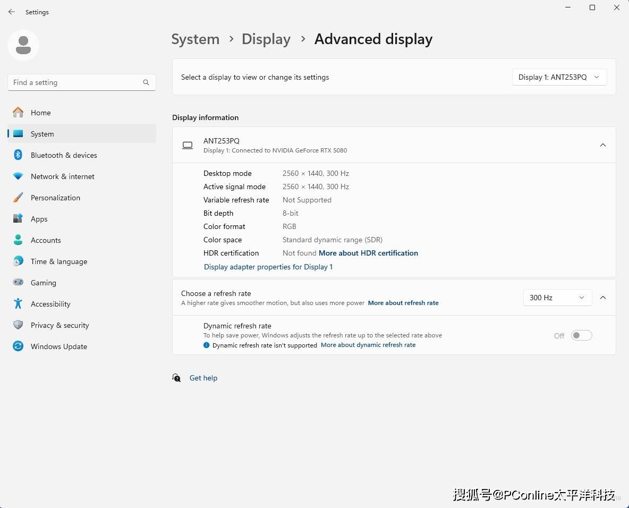Click the Get help link
Image resolution: width=629 pixels, height=508 pixels.
tap(203, 378)
